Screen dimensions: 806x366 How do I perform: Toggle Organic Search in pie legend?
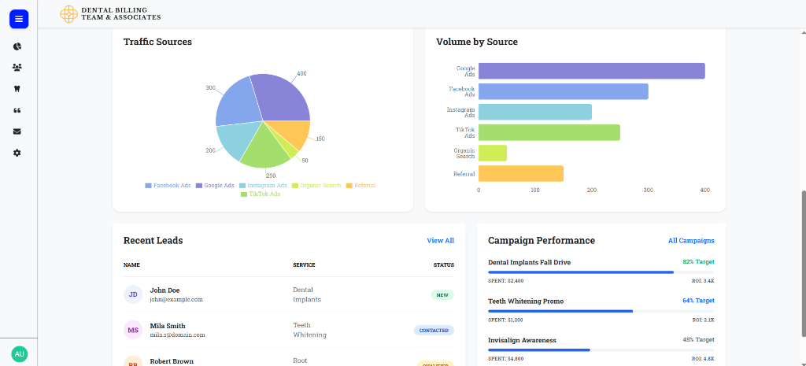pyautogui.click(x=316, y=186)
